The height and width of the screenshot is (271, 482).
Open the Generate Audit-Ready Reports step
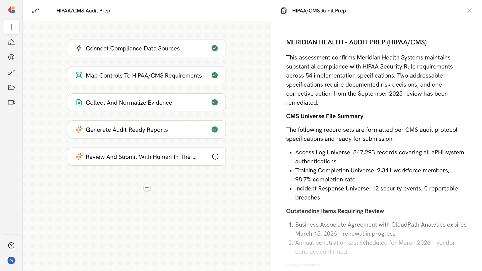point(127,130)
